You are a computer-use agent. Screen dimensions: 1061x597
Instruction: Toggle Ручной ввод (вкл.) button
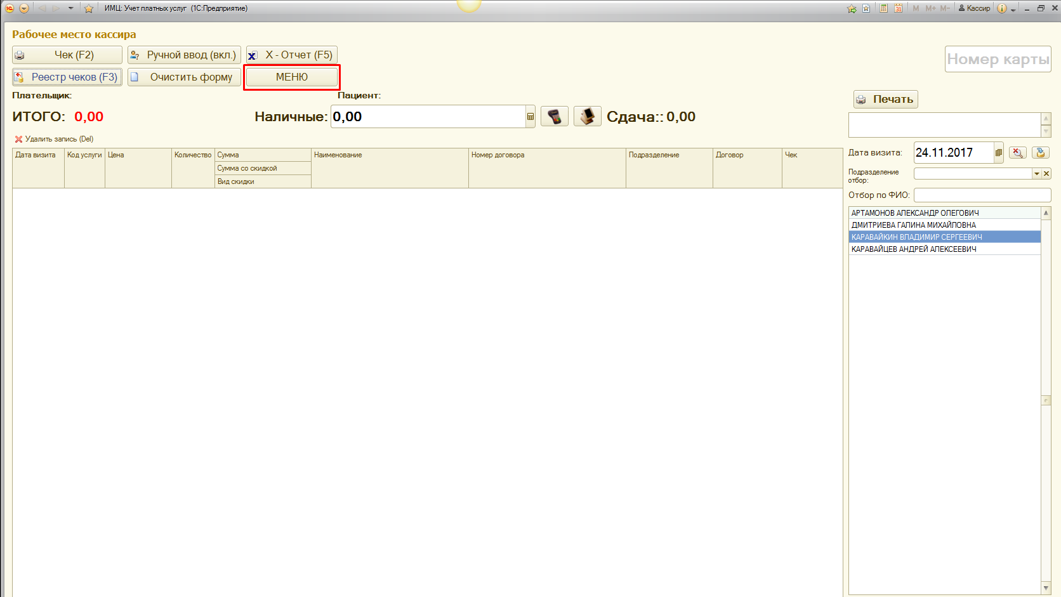pyautogui.click(x=184, y=55)
